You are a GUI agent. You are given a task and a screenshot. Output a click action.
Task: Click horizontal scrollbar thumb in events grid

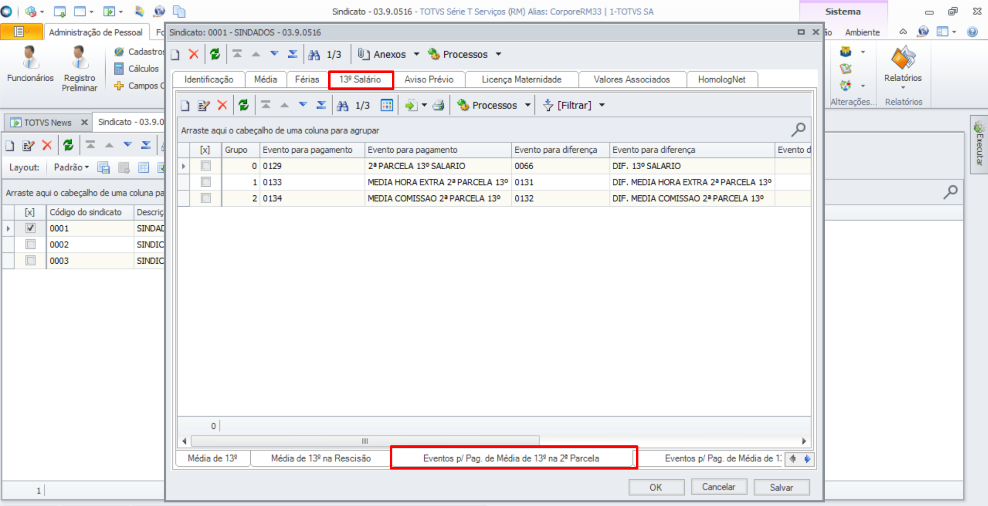coord(365,441)
